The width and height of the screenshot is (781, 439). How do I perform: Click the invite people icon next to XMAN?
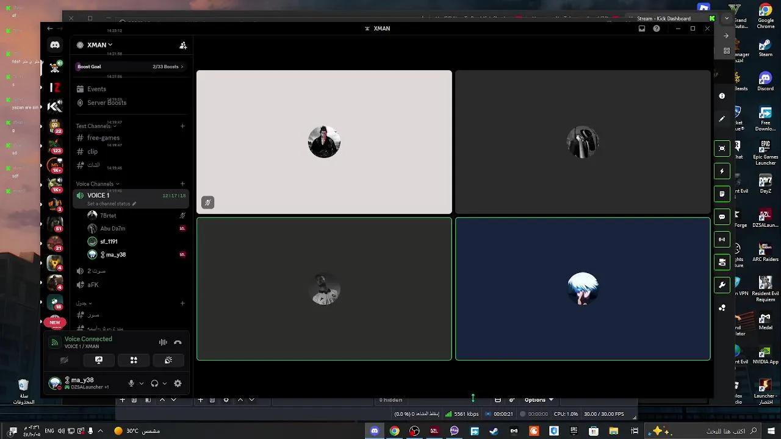click(183, 45)
